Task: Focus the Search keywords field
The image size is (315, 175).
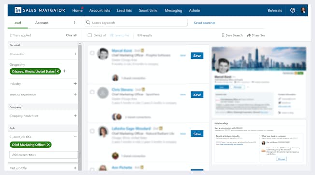Action: (136, 23)
